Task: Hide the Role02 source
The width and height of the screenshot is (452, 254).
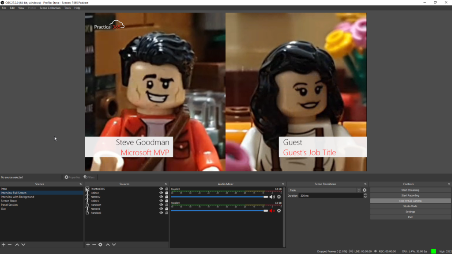Action: [x=161, y=193]
